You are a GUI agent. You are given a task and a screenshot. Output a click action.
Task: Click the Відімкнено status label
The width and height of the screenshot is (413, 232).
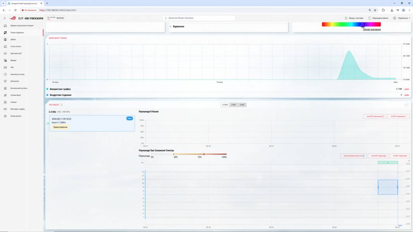tap(179, 27)
